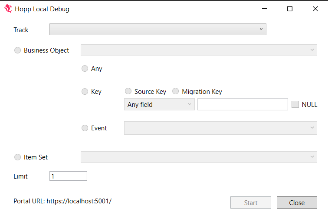Expand the Business Object combo box
This screenshot has width=328, height=219.
click(x=199, y=50)
